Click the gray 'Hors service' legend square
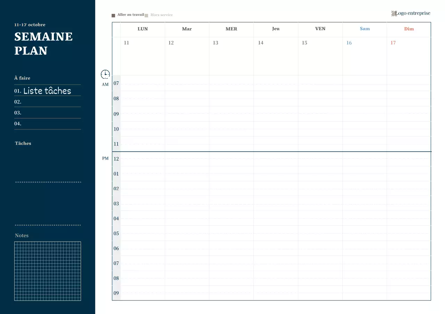445x314 pixels. tap(146, 15)
